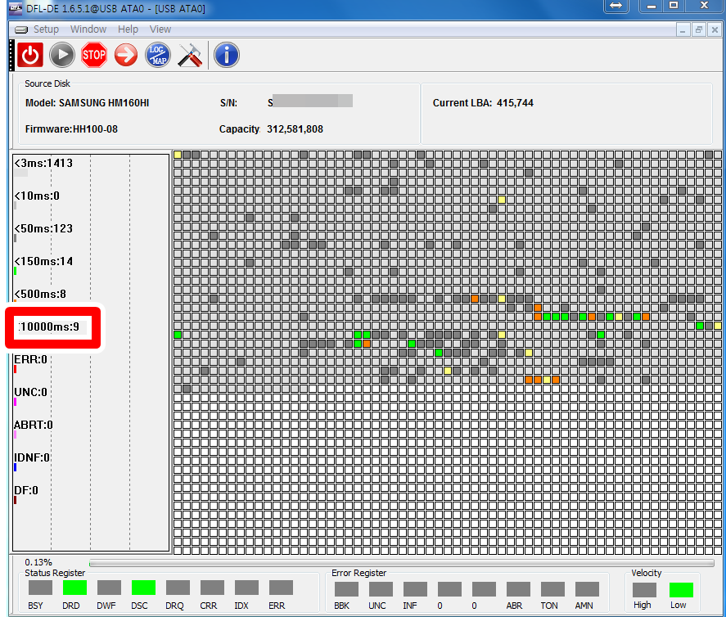The image size is (726, 617).
Task: Click the double-arrow button in title bar
Action: [616, 6]
